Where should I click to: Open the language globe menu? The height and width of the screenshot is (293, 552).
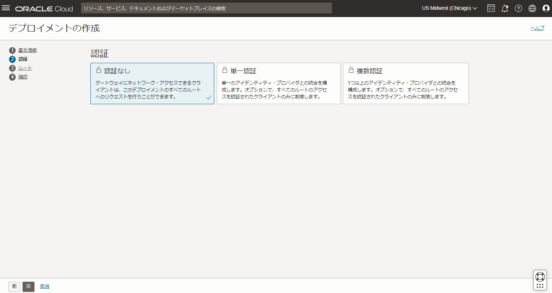(x=532, y=8)
